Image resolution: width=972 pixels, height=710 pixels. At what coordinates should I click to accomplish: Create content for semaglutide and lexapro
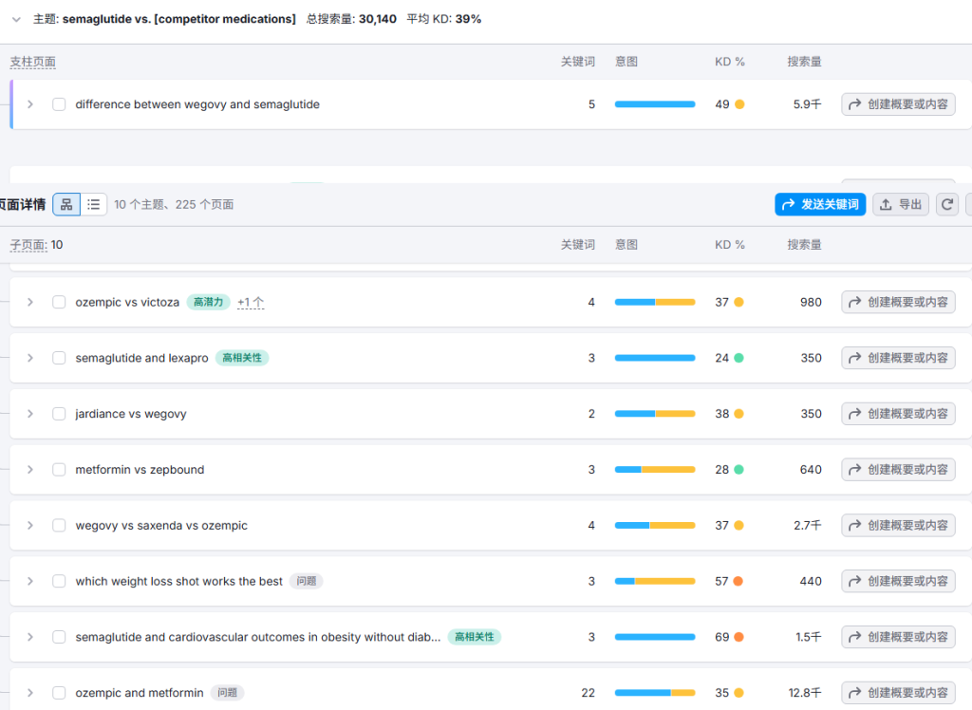[x=898, y=358]
